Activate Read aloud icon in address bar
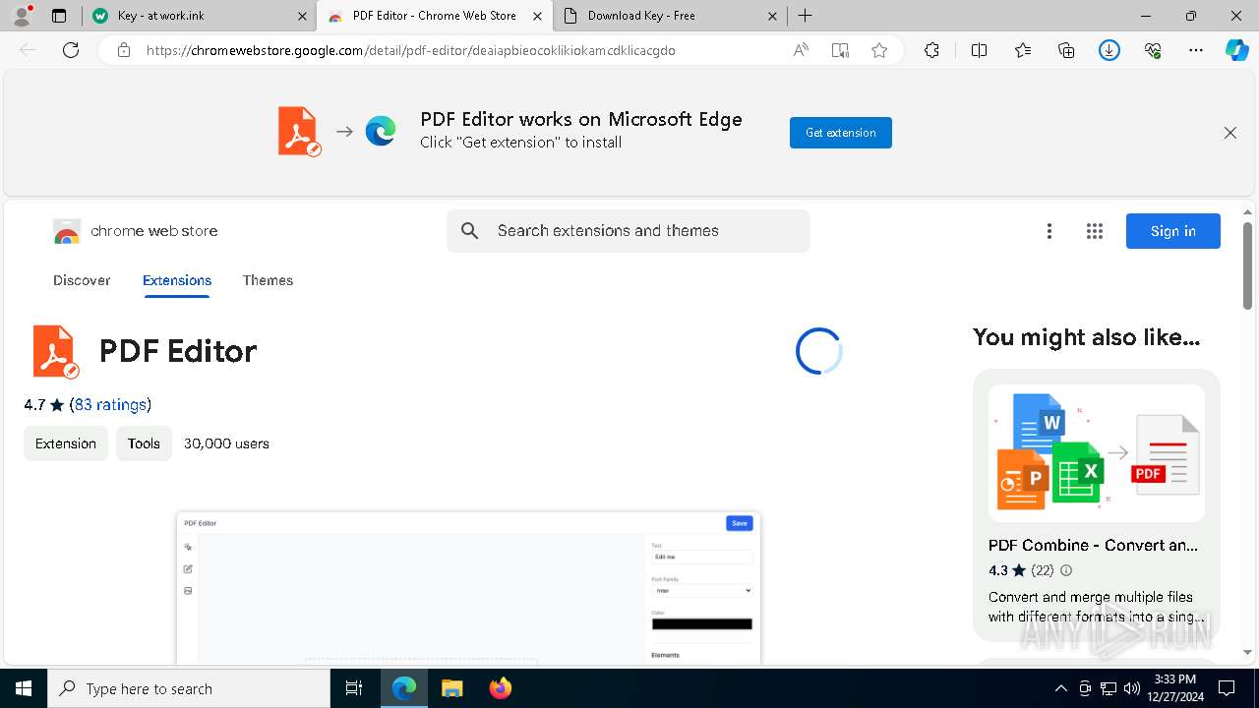The width and height of the screenshot is (1259, 708). pyautogui.click(x=801, y=50)
